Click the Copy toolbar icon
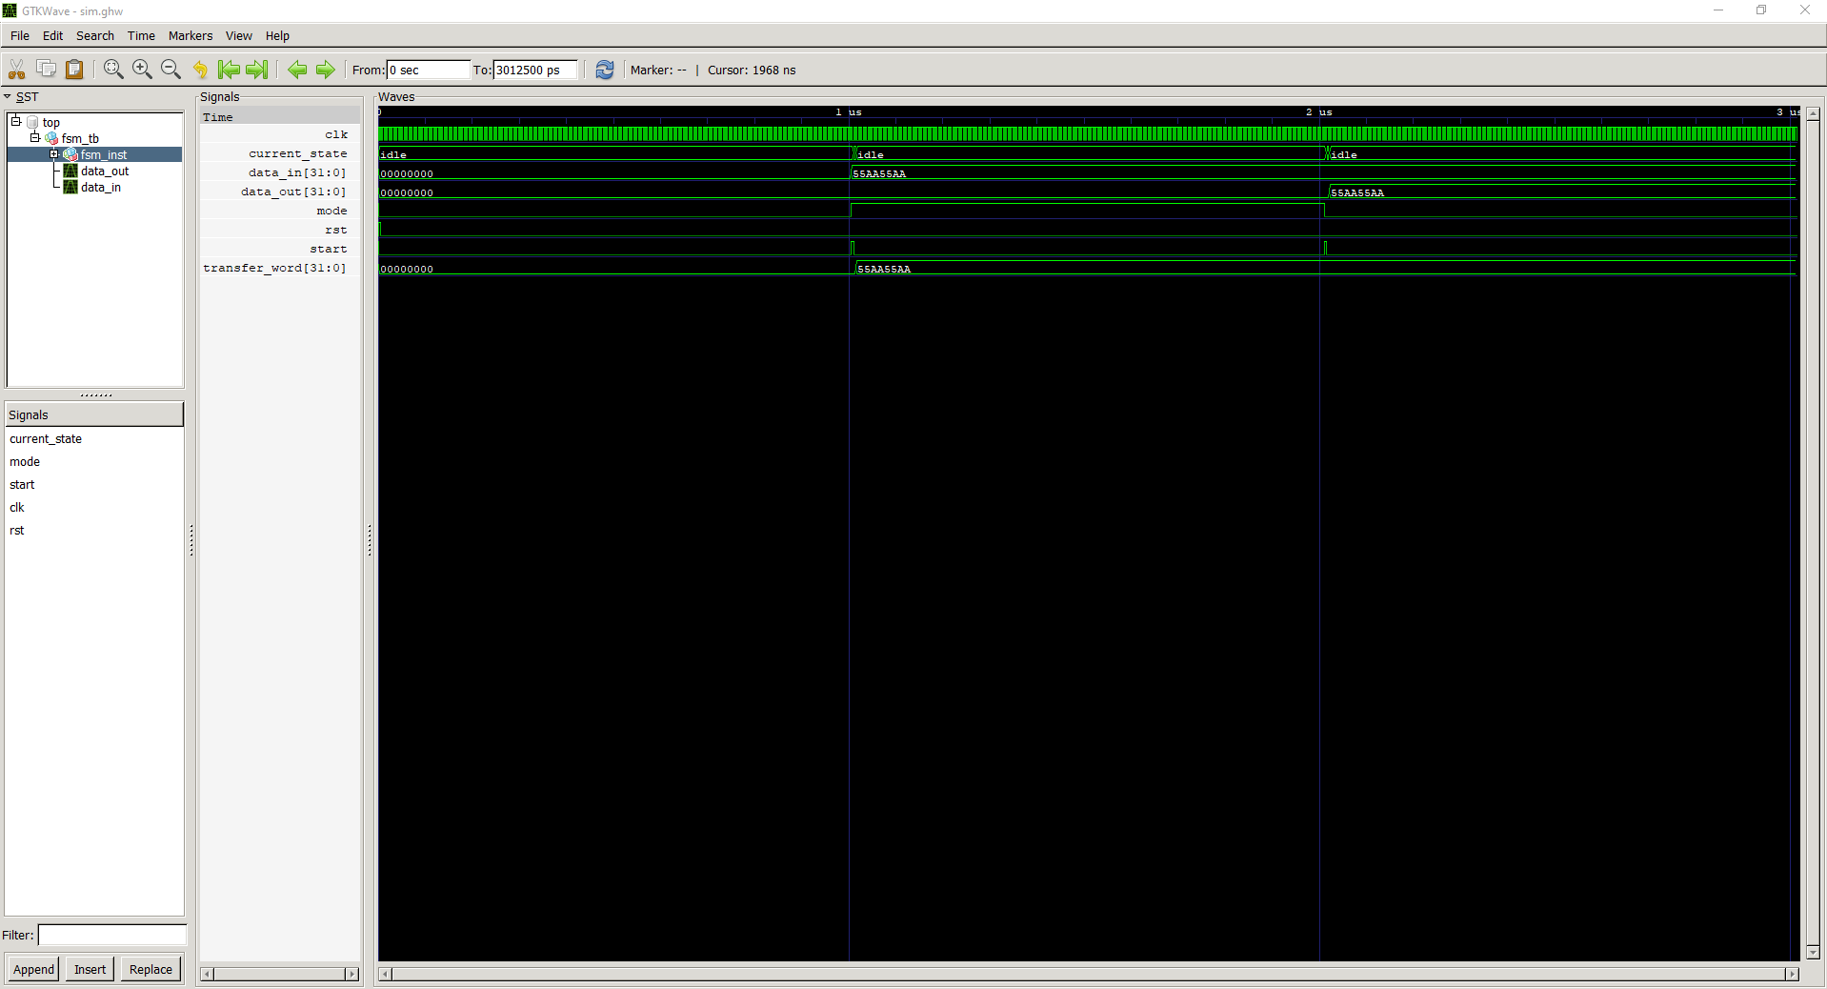Viewport: 1827px width, 989px height. tap(46, 69)
